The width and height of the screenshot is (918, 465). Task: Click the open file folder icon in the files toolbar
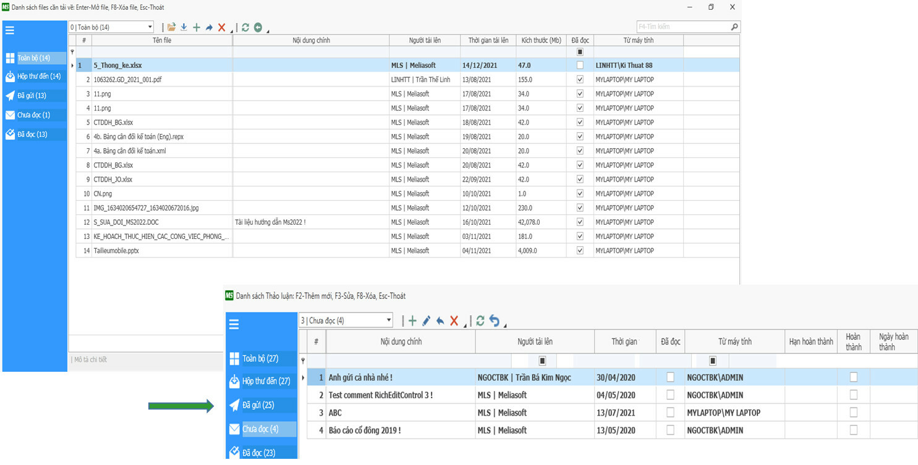[x=172, y=27]
